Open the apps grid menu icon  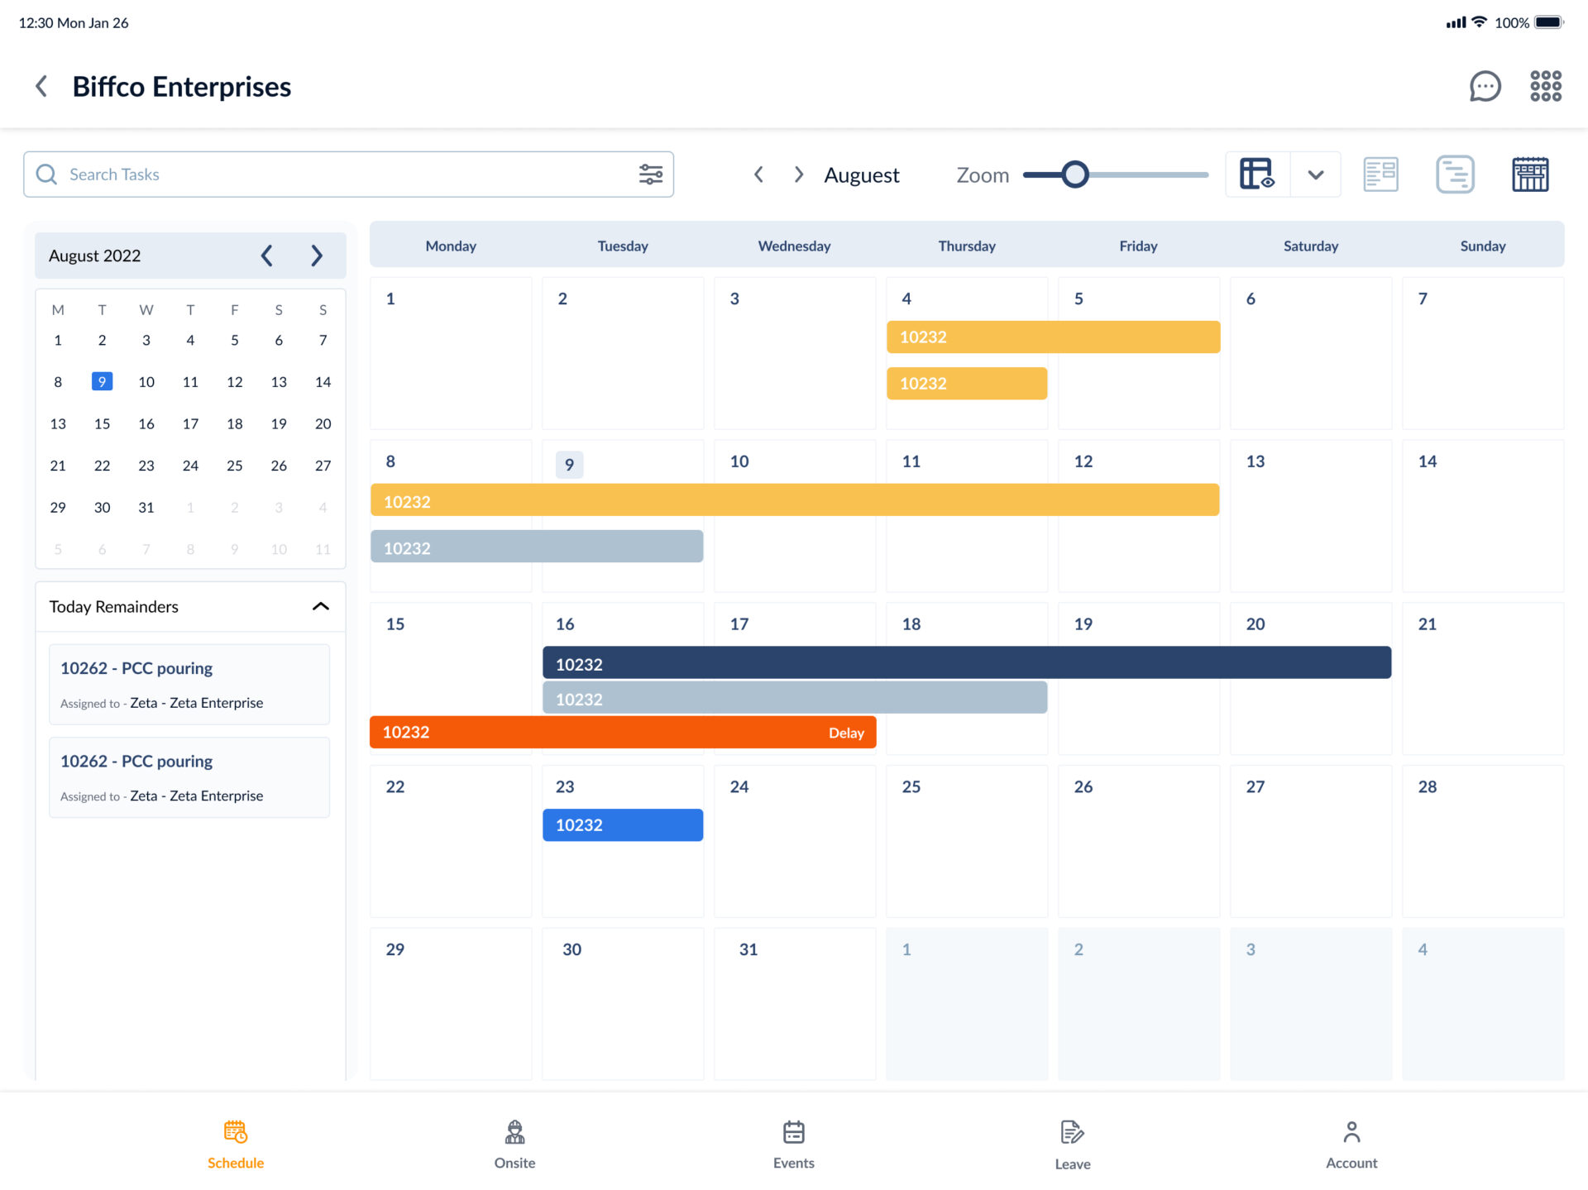point(1545,86)
